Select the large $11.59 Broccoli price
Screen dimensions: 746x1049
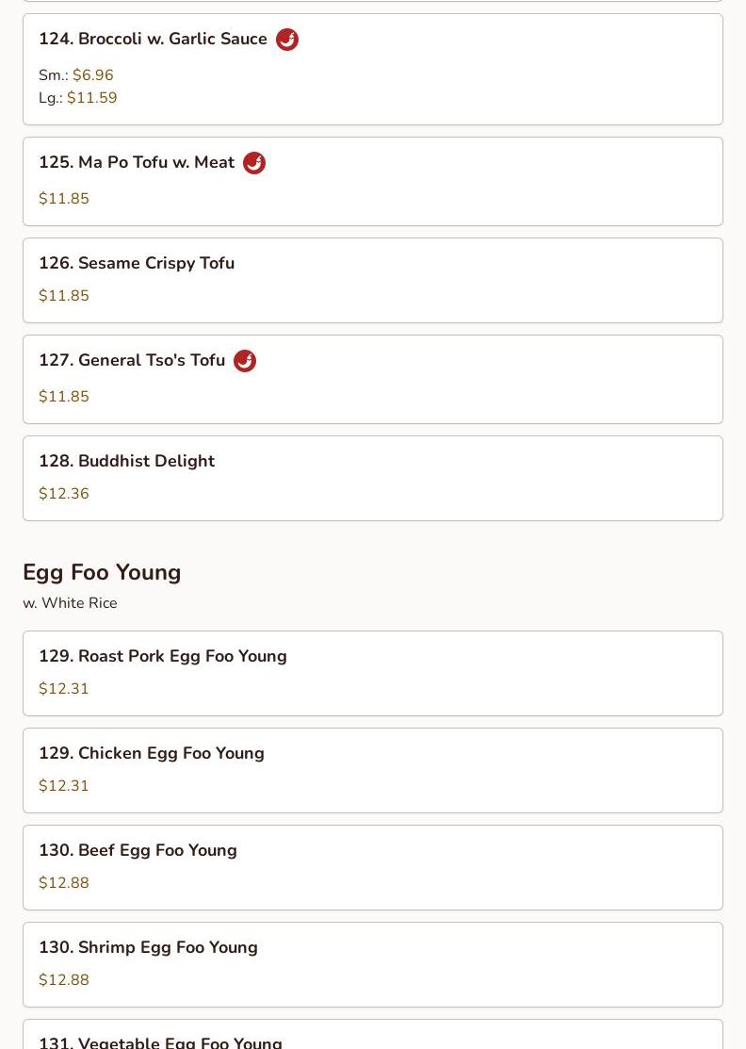coord(91,98)
